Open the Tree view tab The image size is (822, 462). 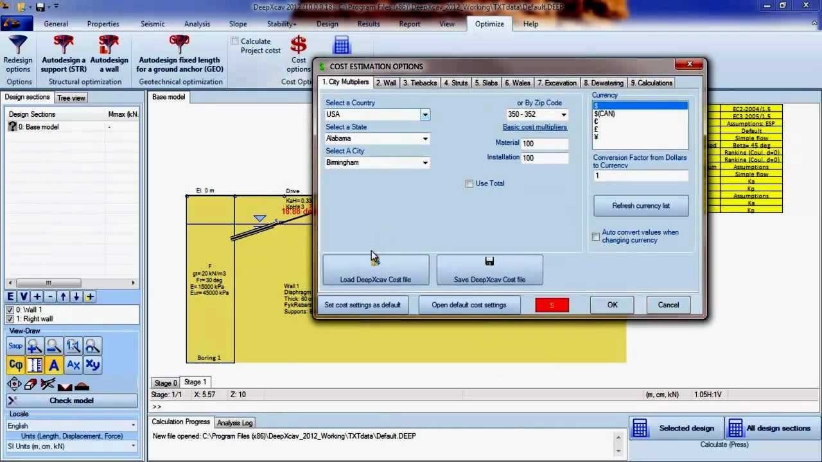pyautogui.click(x=71, y=98)
